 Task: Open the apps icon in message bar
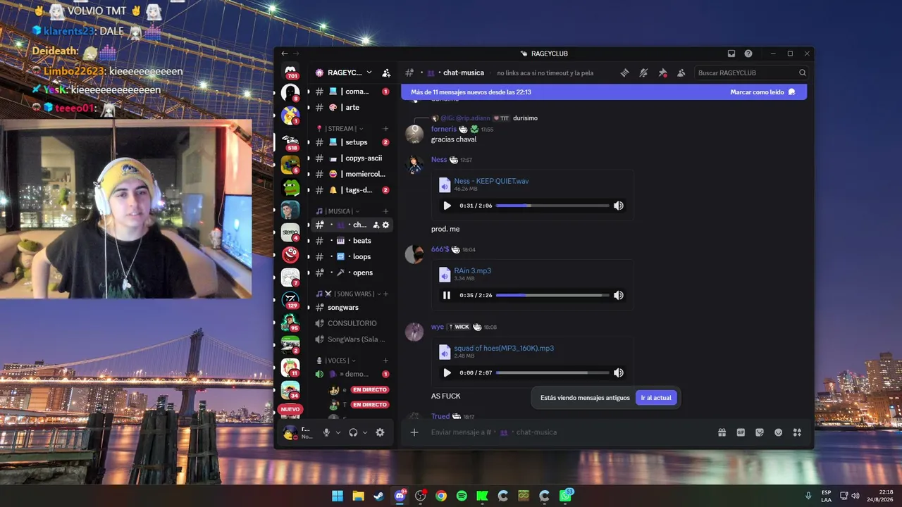[x=797, y=432]
